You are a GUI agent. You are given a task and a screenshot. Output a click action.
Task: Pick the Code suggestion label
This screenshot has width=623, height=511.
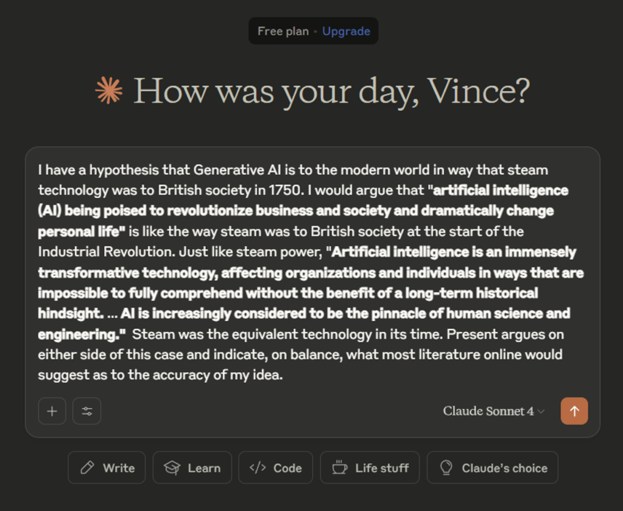tap(287, 468)
